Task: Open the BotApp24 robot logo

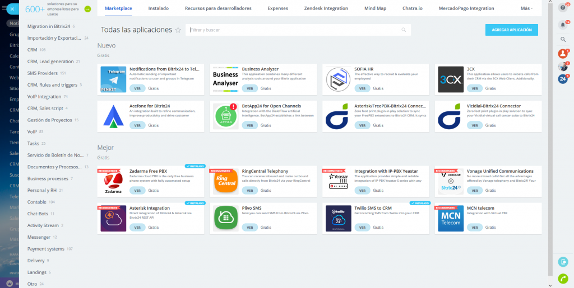Action: [226, 116]
